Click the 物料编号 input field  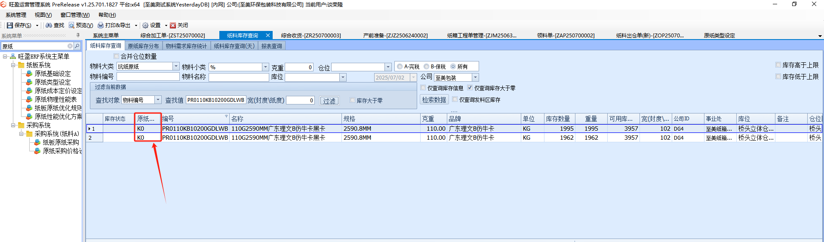click(x=148, y=77)
